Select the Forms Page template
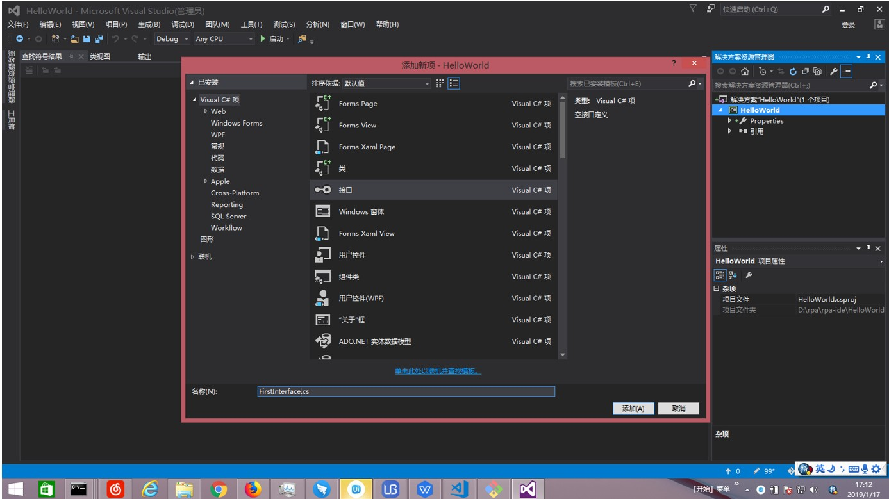The height and width of the screenshot is (499, 889). click(x=434, y=104)
